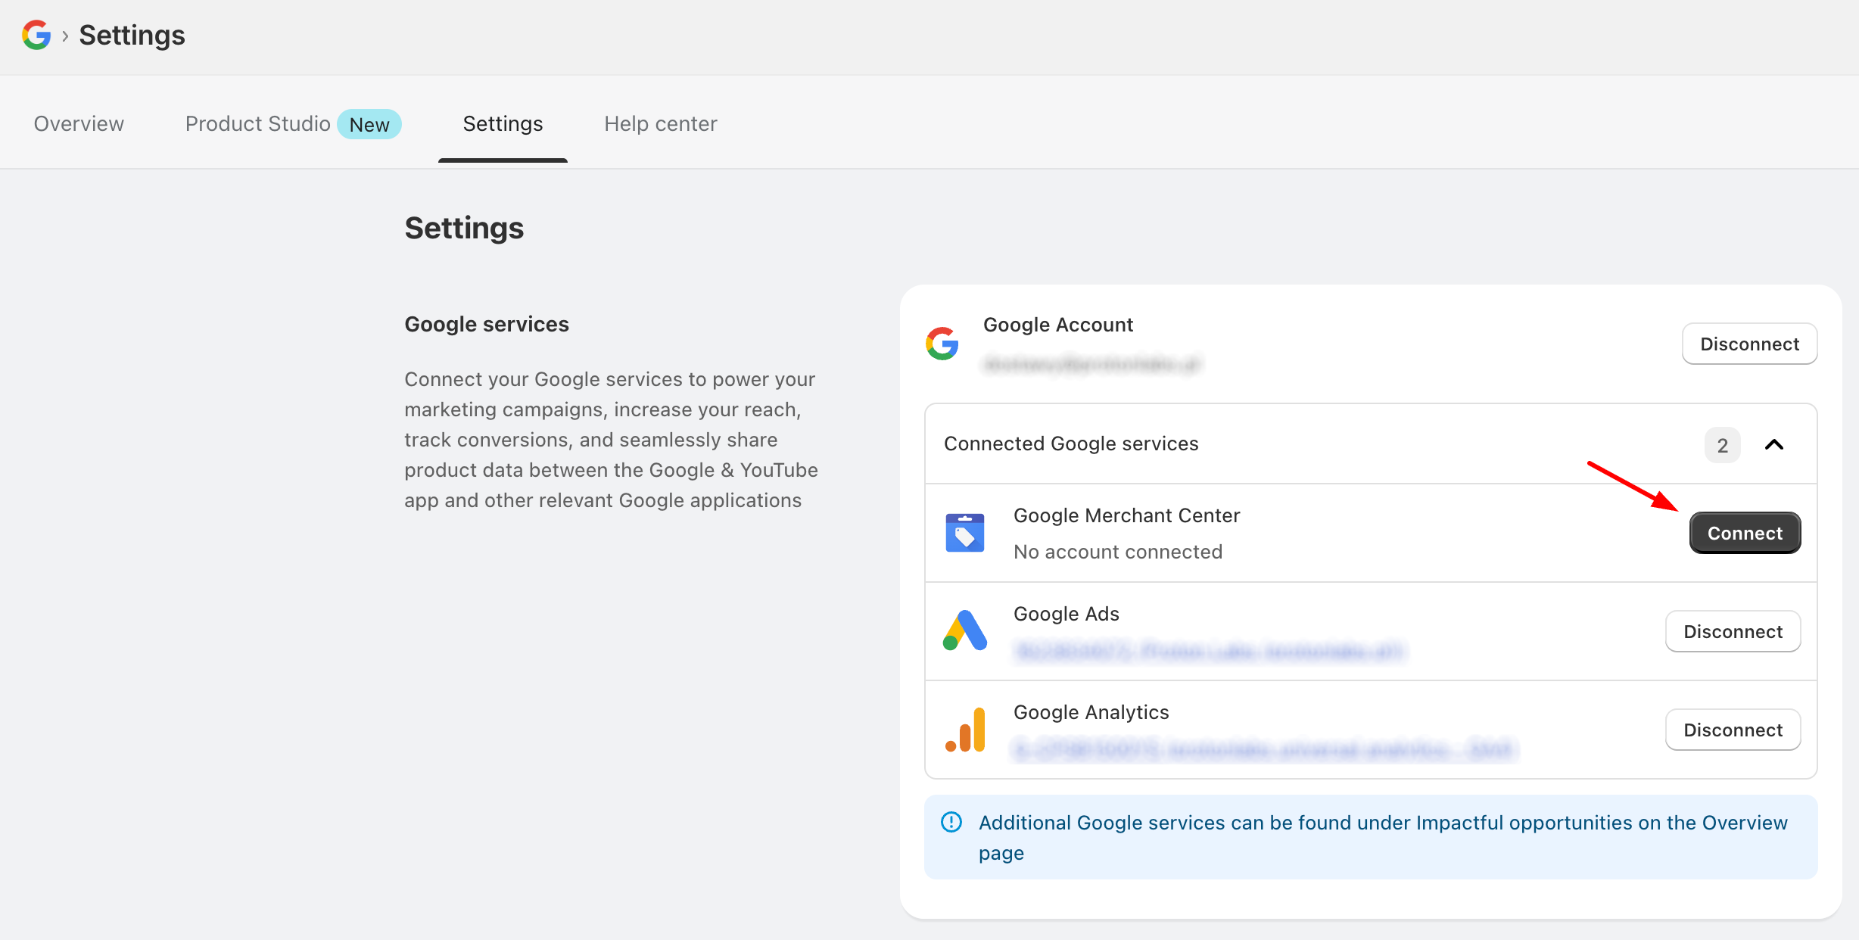
Task: Click the Google Ads triangle icon
Action: (x=964, y=630)
